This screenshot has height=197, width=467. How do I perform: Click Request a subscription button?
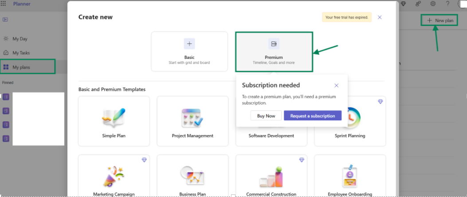313,116
